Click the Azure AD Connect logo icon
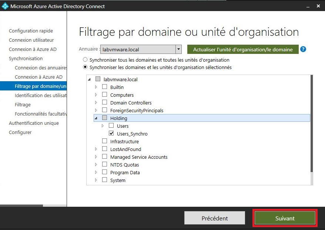Viewport: 325px width, 230px height. [x=5, y=6]
